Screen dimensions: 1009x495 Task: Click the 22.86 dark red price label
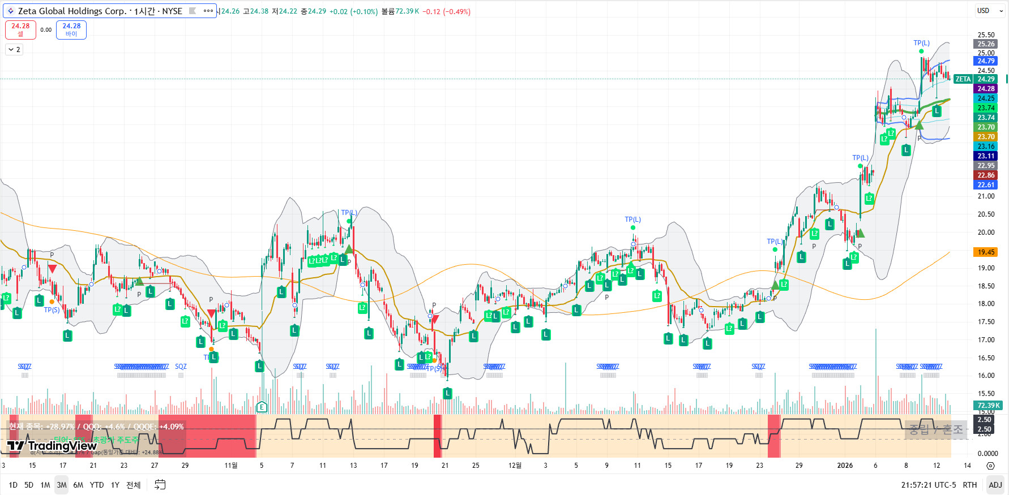click(986, 175)
